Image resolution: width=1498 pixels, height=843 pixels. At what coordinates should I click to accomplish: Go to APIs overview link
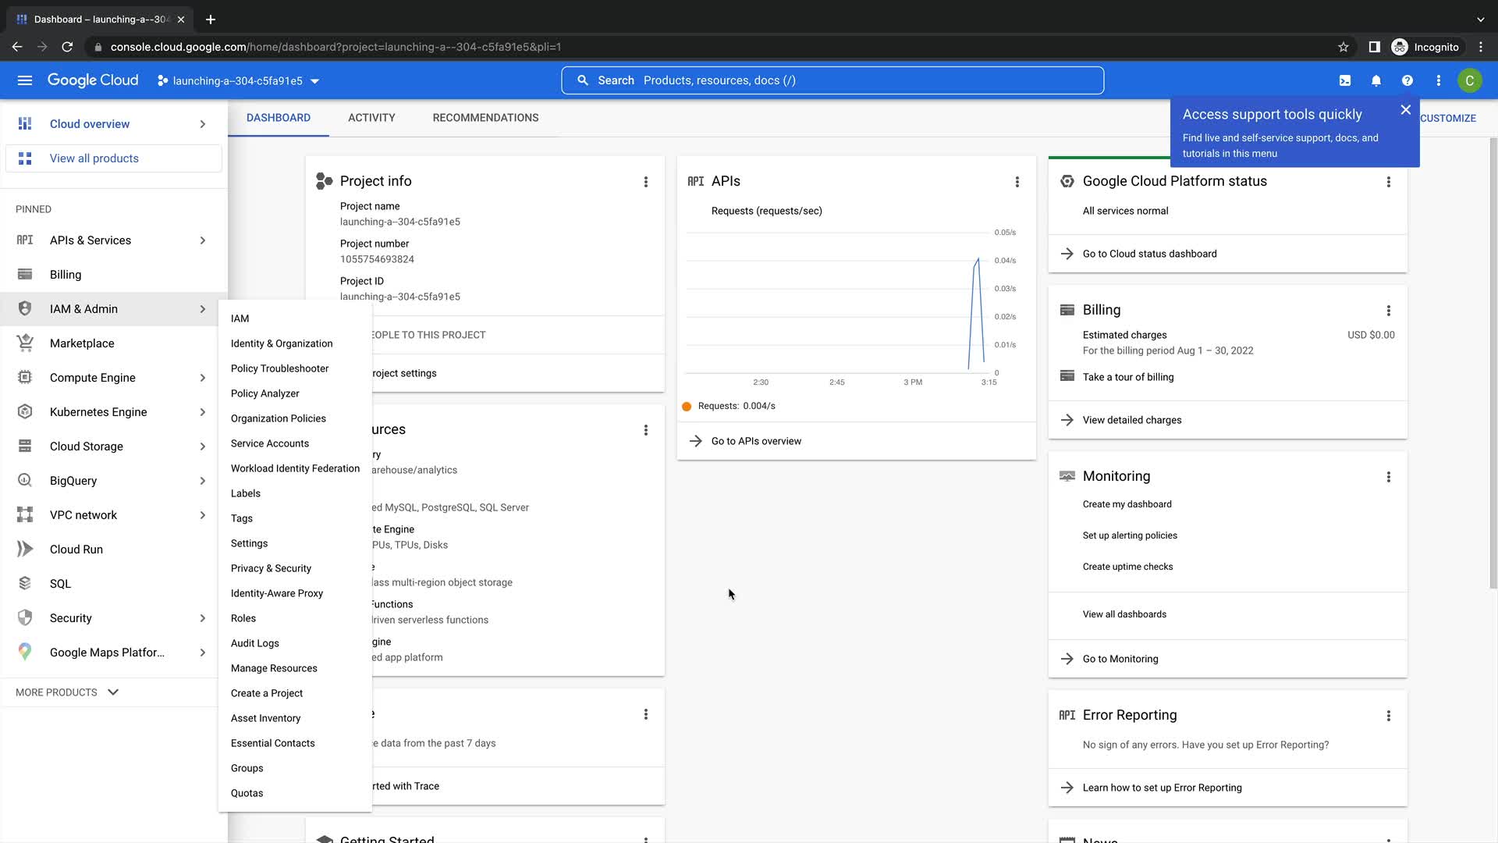pyautogui.click(x=756, y=441)
